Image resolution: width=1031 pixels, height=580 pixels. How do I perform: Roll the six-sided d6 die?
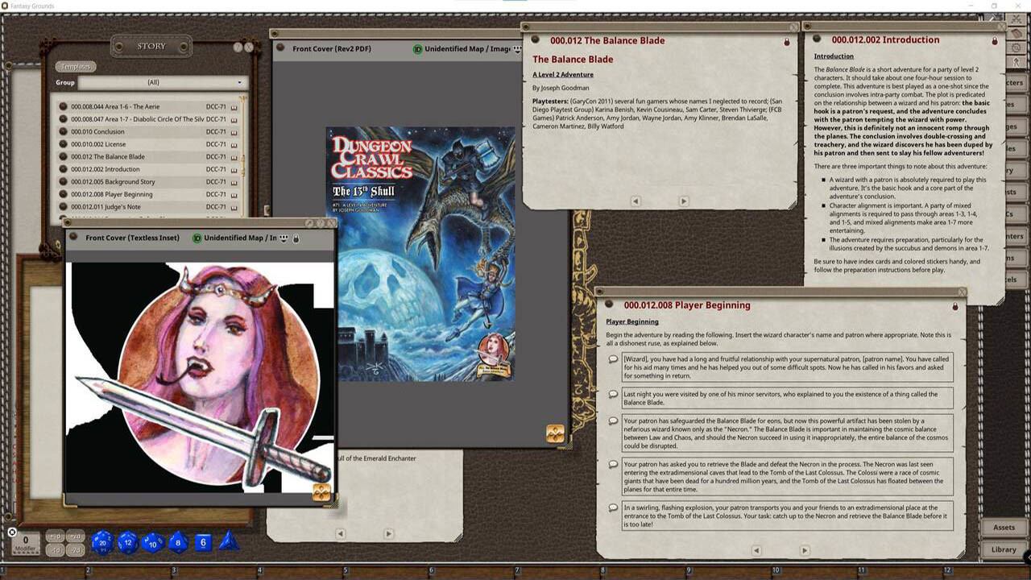pyautogui.click(x=203, y=542)
